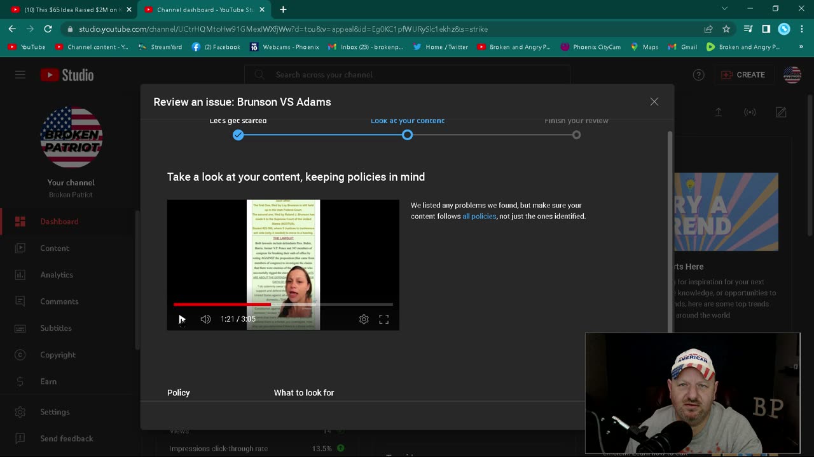Viewport: 814px width, 457px height.
Task: Open Chrome media controls icon
Action: click(x=748, y=29)
